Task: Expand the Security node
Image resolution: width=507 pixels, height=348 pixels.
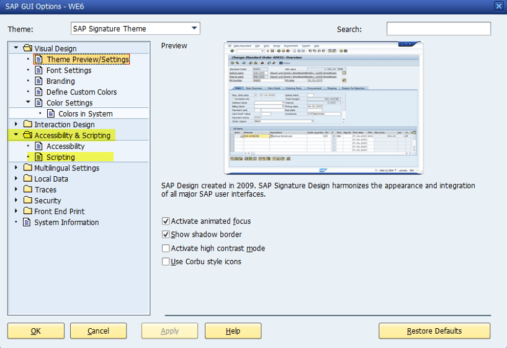Action: point(16,200)
